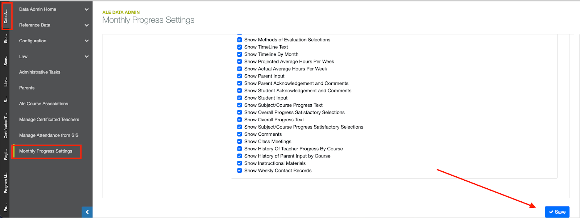The width and height of the screenshot is (580, 218).
Task: Collapse the sidebar with the left chevron
Action: point(87,212)
